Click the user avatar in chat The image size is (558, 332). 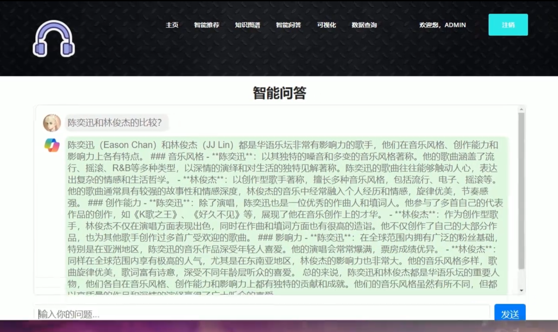52,123
